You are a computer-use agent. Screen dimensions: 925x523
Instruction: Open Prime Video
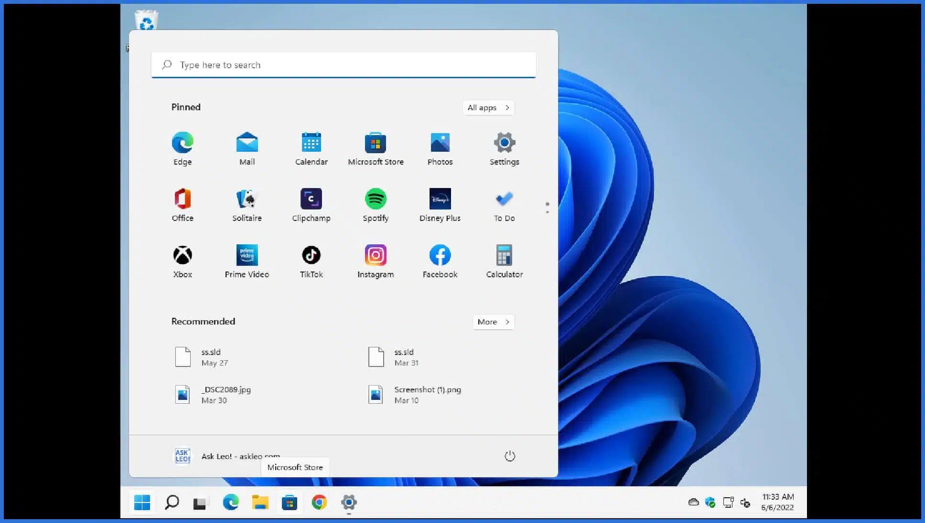(247, 261)
